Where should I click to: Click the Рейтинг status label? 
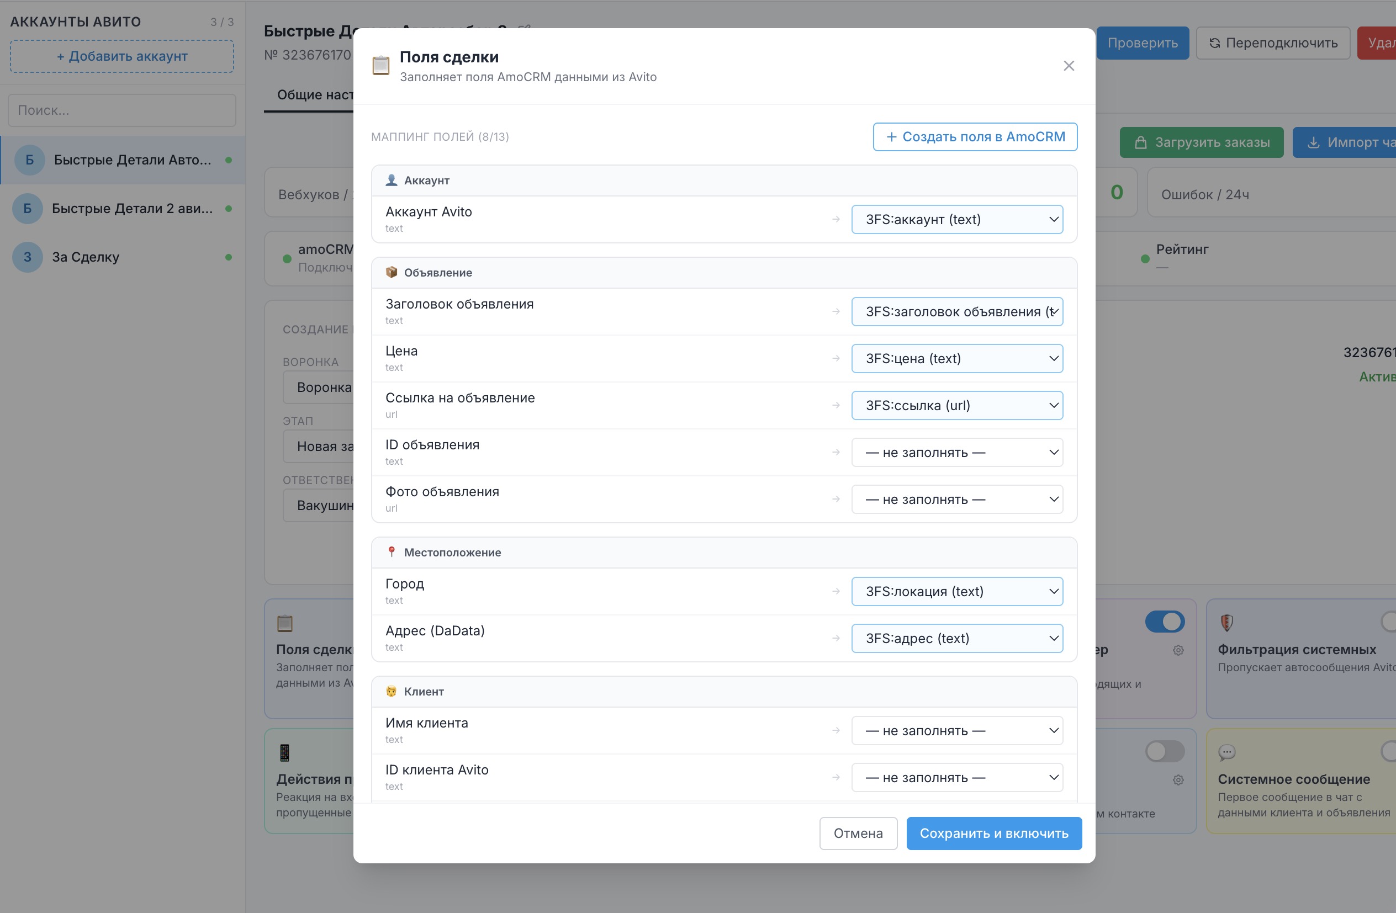(x=1182, y=249)
